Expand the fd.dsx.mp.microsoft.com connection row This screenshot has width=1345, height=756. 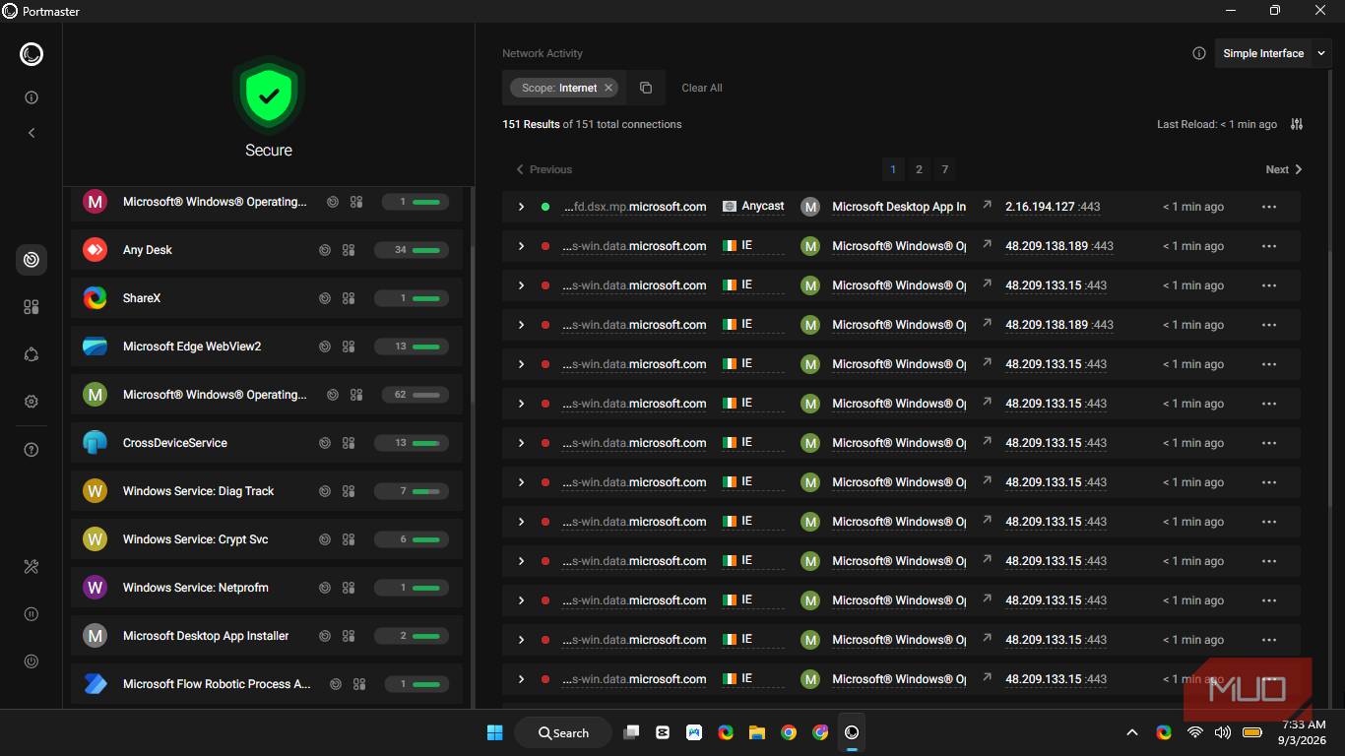click(x=521, y=207)
